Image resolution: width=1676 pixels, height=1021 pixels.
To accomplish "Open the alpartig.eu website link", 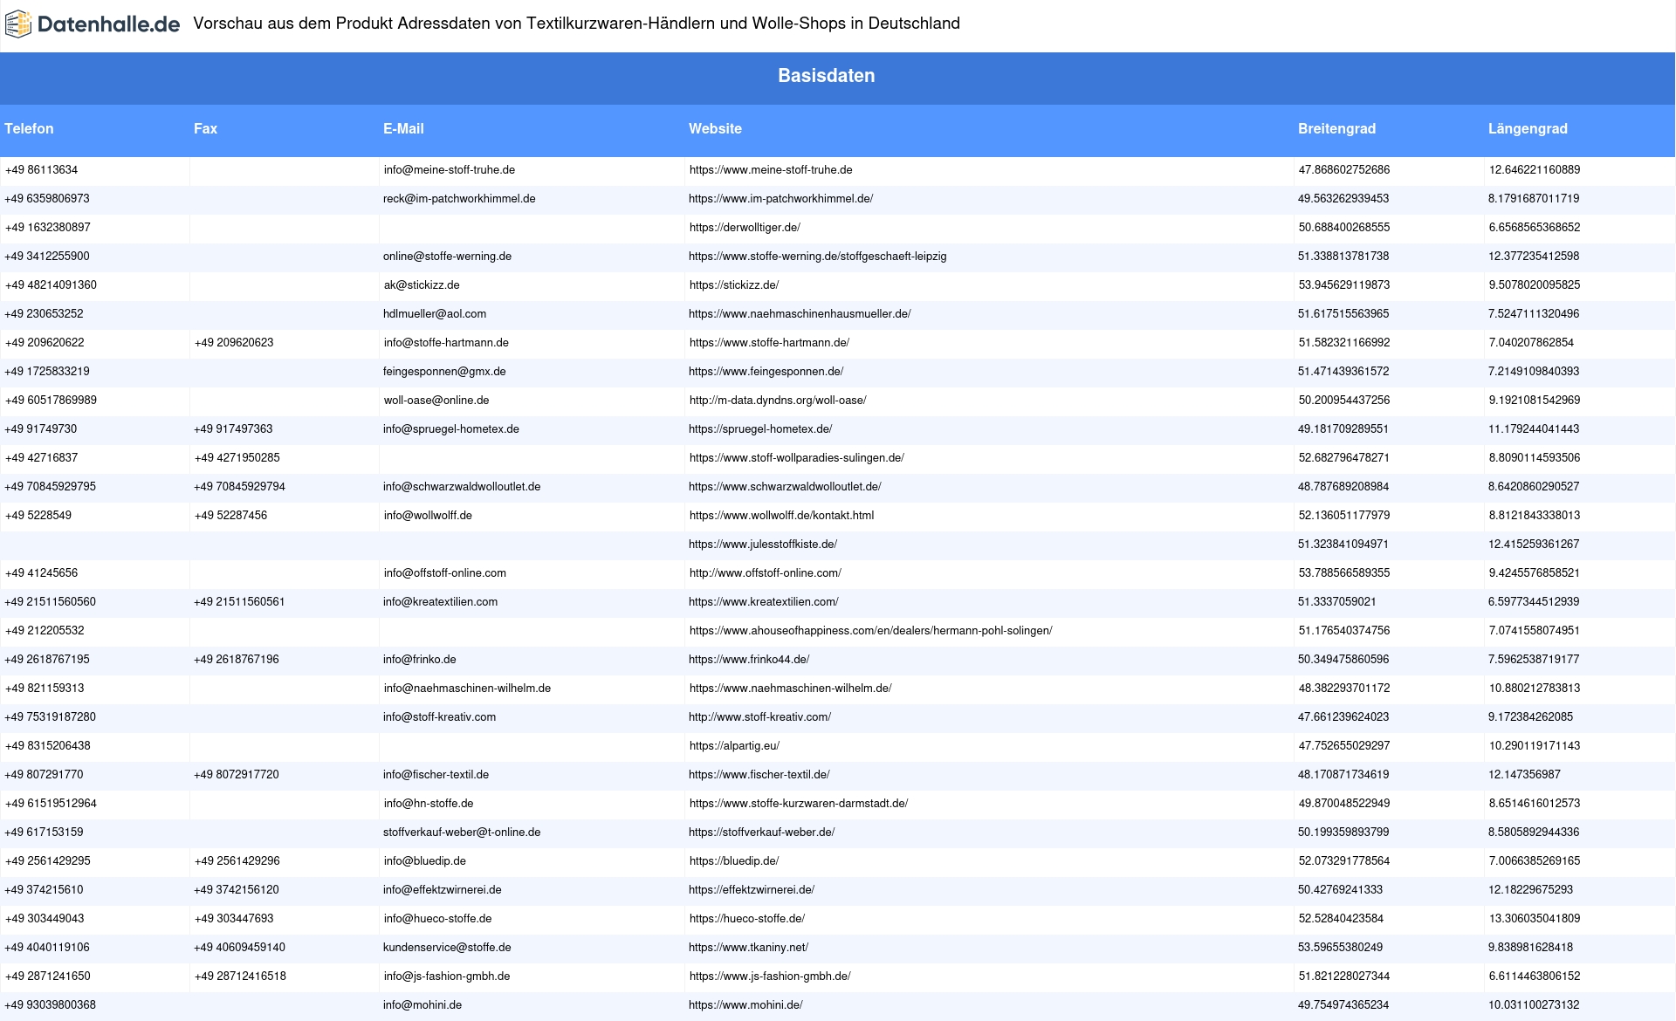I will (x=734, y=746).
